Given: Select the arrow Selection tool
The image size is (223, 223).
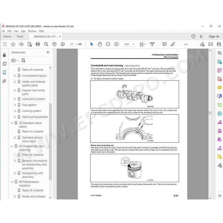Looking at the screenshot, I should click(x=92, y=44).
